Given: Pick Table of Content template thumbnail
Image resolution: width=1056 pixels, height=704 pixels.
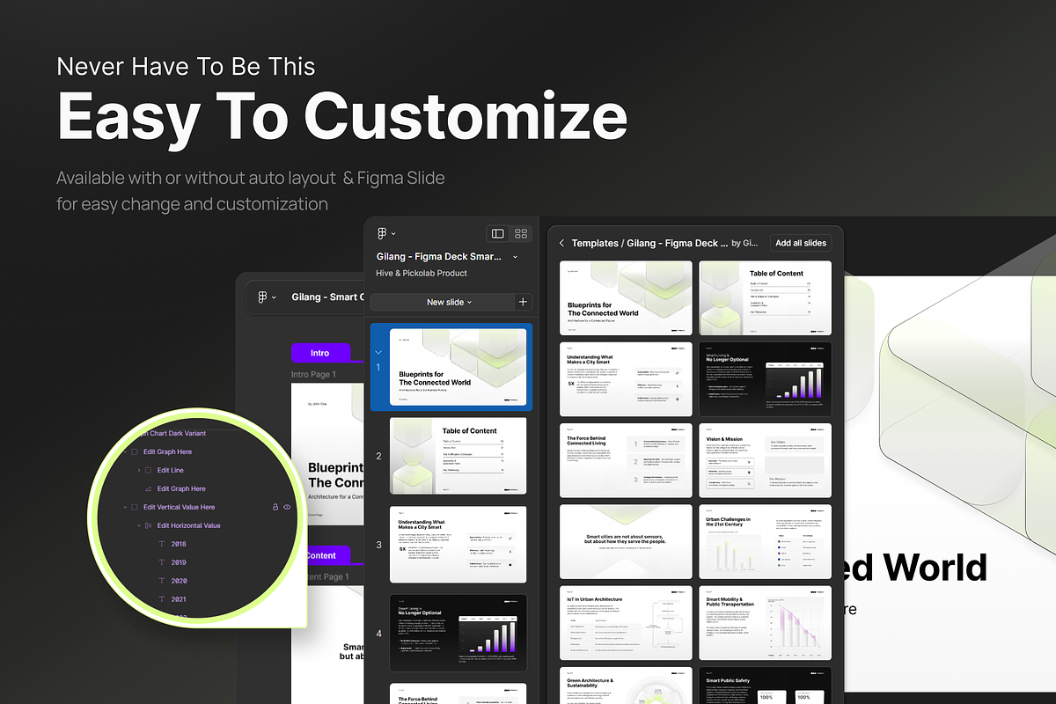Looking at the screenshot, I should point(765,297).
